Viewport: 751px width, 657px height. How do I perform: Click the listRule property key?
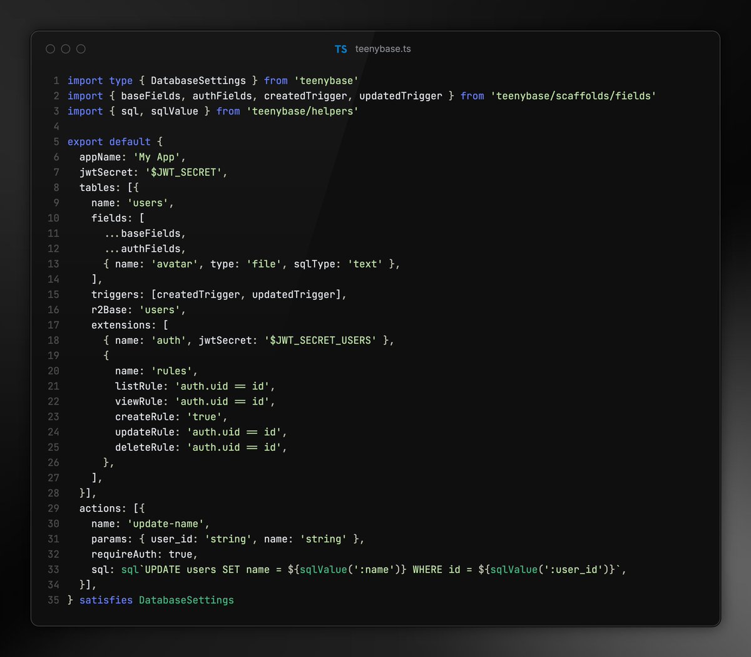pos(139,386)
